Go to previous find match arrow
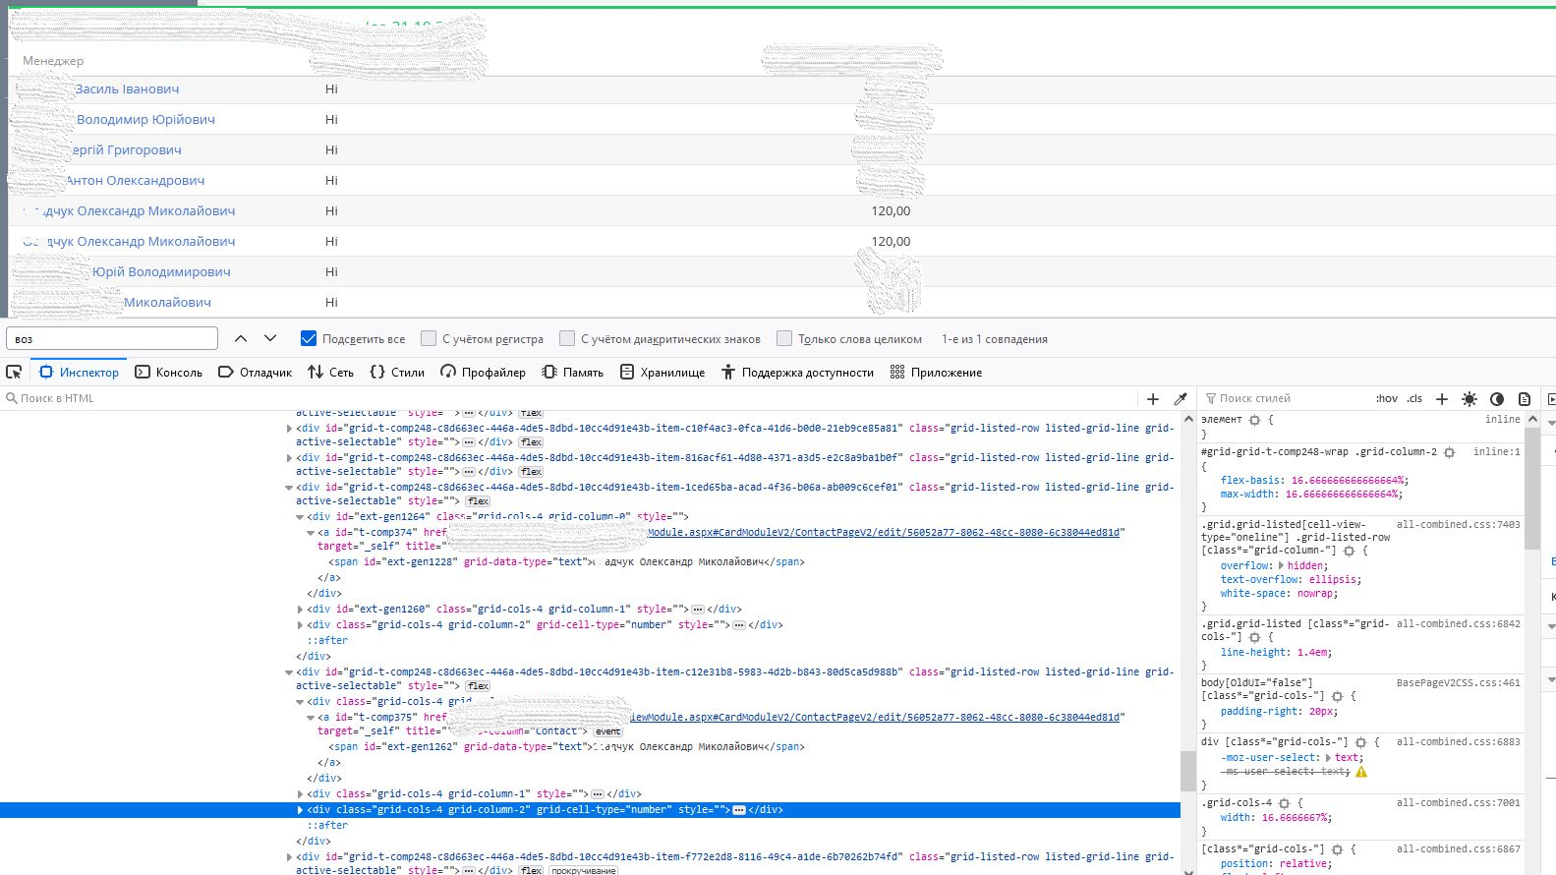The height and width of the screenshot is (875, 1556). tap(241, 338)
